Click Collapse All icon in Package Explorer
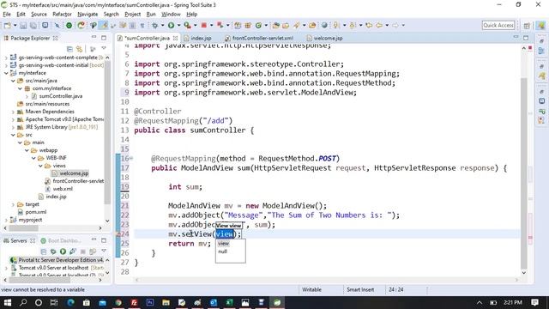 (x=69, y=49)
